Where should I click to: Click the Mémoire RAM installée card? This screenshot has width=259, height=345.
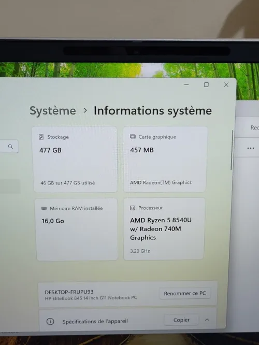(x=77, y=229)
